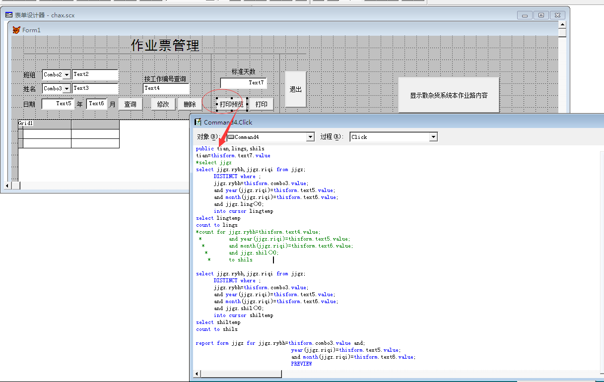This screenshot has height=382, width=604.
Task: Maximize the 表单设计器 window
Action: (541, 15)
